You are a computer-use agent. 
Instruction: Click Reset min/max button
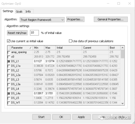pos(17,33)
